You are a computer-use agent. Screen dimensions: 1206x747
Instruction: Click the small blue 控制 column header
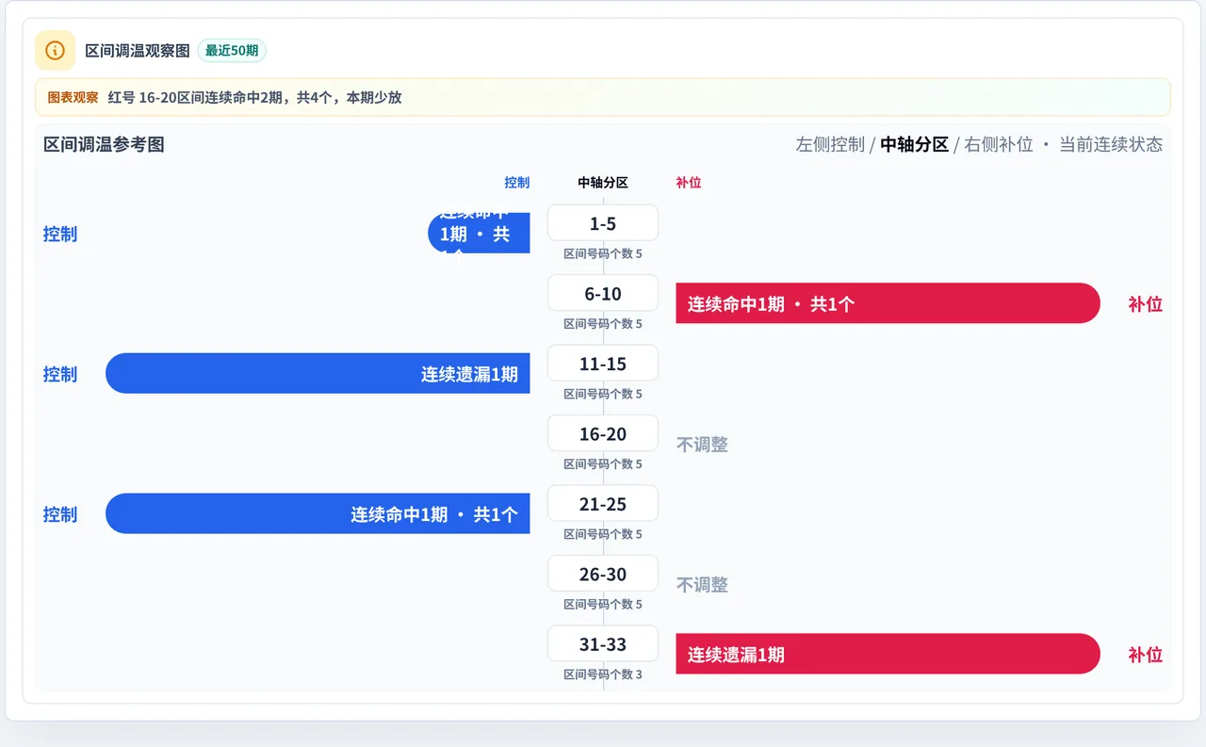click(517, 183)
